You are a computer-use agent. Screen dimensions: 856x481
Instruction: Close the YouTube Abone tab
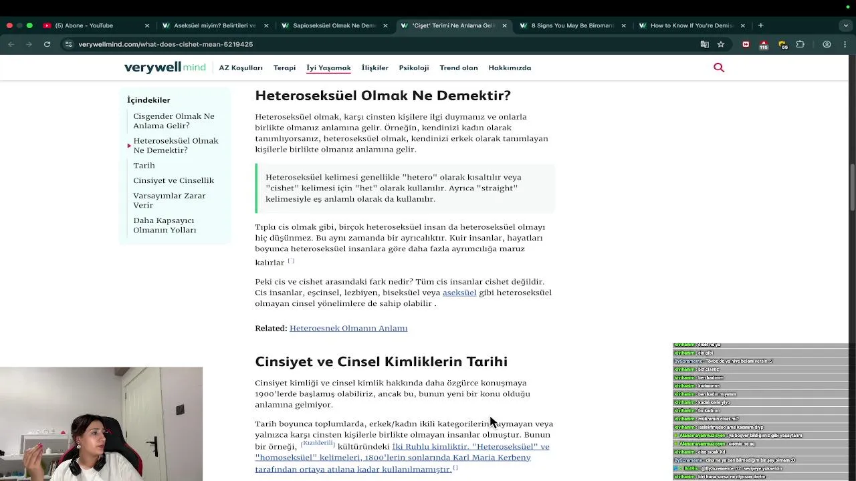click(147, 25)
